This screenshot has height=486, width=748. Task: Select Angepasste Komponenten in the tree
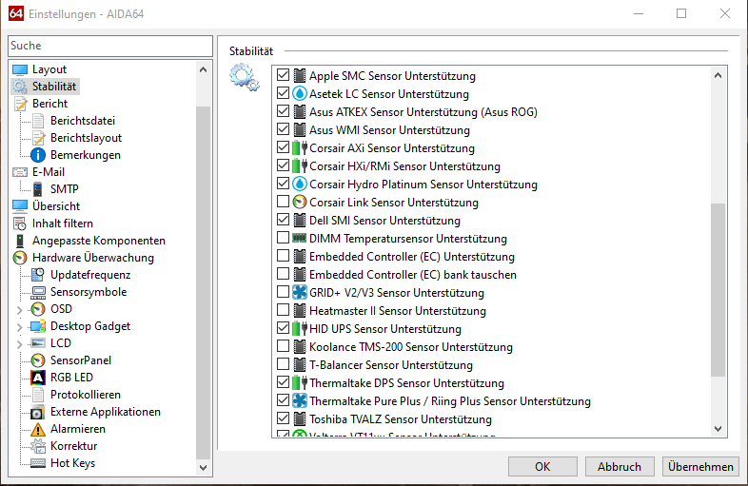[x=99, y=241]
